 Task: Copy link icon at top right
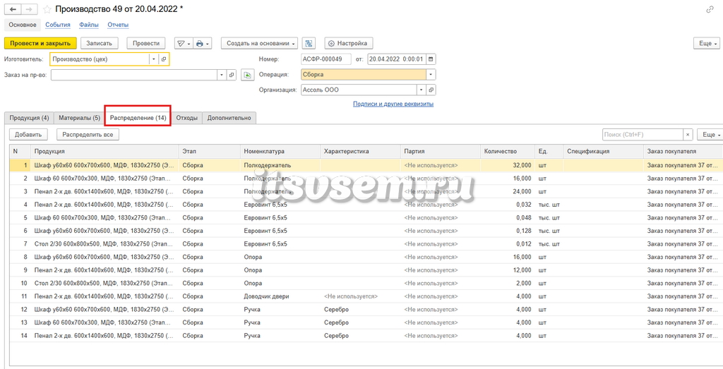click(710, 9)
